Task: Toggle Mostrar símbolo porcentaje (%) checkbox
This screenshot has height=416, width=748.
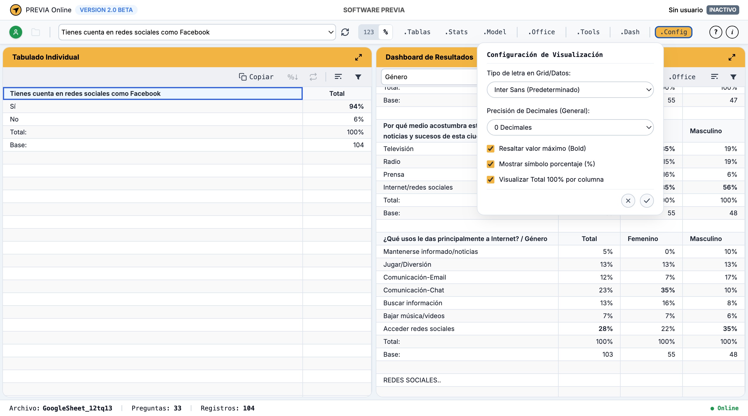Action: point(491,164)
